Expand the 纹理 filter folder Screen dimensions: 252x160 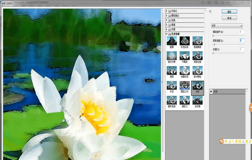click(167, 29)
